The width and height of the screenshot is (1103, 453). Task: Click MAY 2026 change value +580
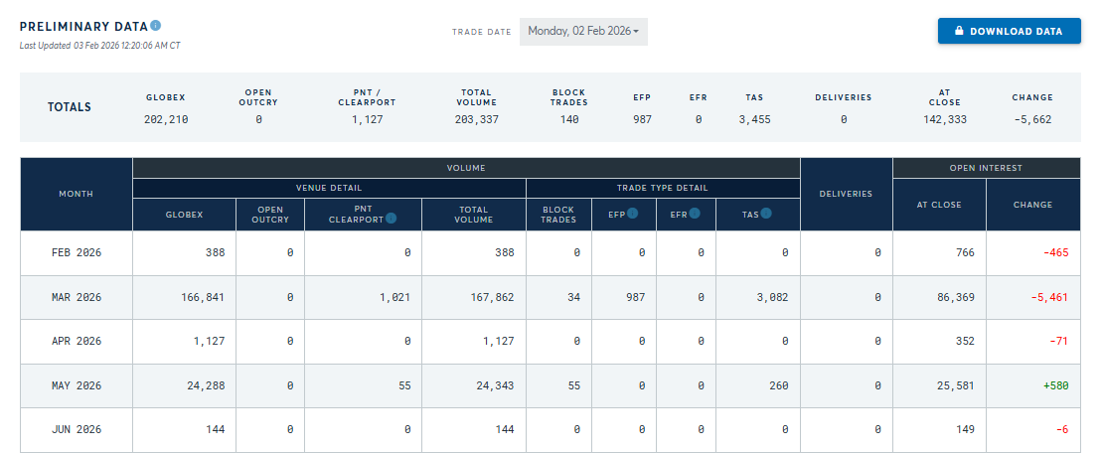1056,385
